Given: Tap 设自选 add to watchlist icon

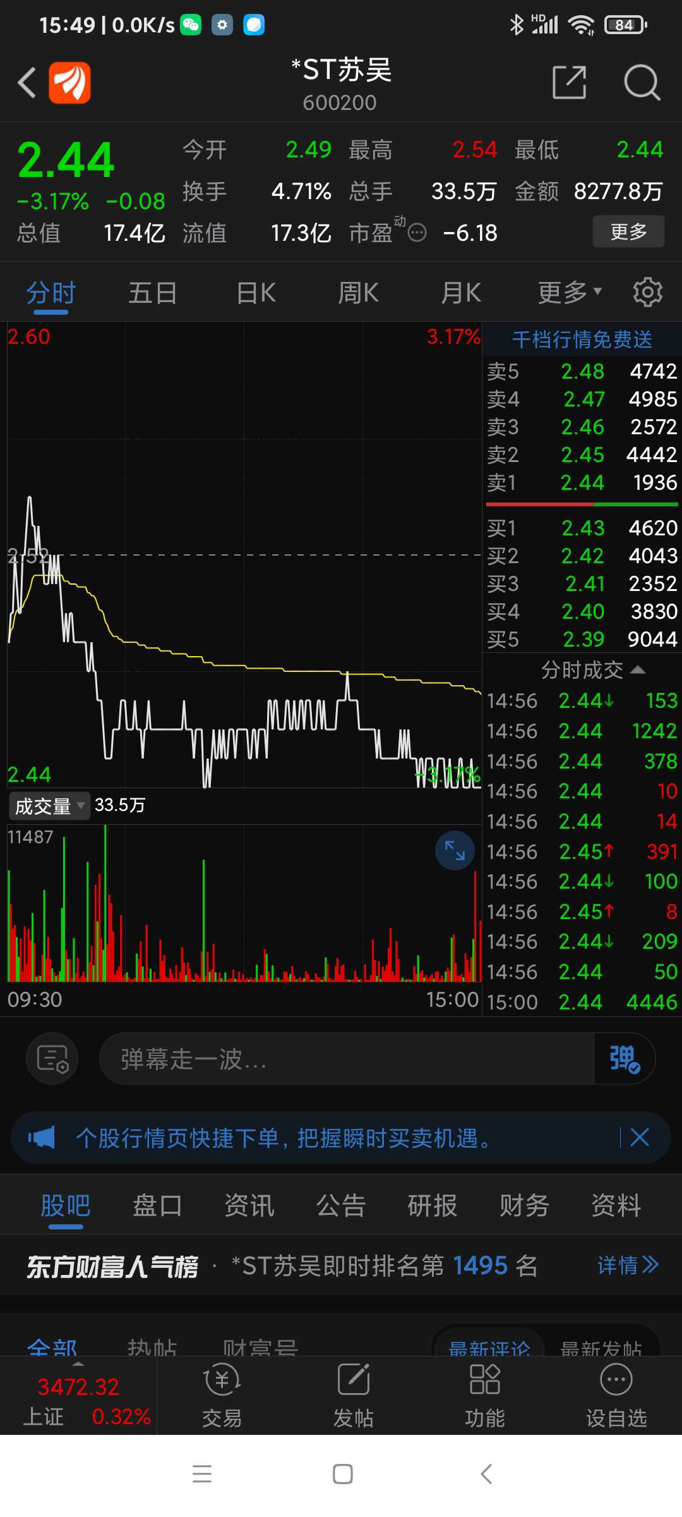Looking at the screenshot, I should (616, 1394).
